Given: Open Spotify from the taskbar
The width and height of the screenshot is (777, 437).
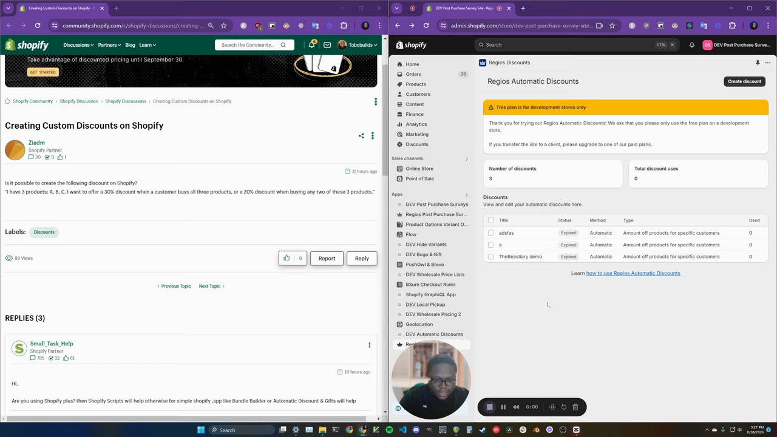Looking at the screenshot, I should coord(389,430).
